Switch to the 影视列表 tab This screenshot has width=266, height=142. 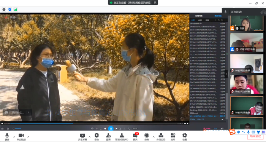coord(199,16)
